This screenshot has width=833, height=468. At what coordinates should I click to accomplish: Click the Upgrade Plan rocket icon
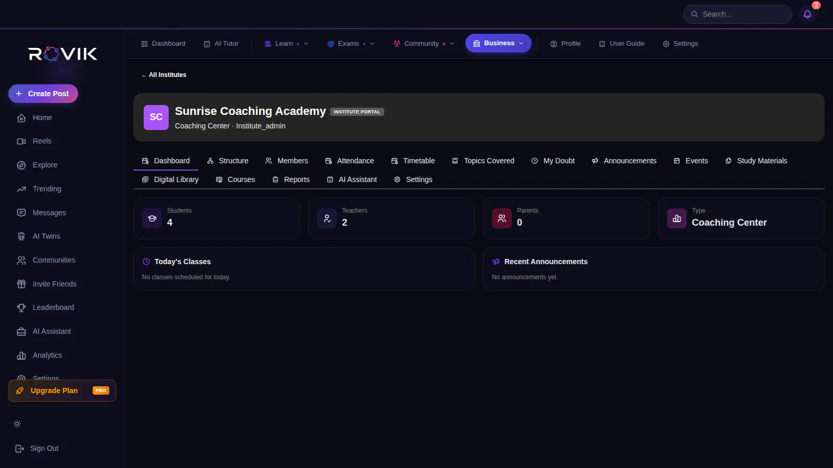click(x=20, y=391)
